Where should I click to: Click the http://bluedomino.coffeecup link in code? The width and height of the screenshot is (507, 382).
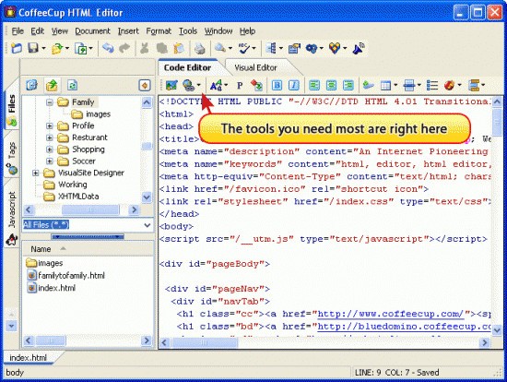(404, 327)
